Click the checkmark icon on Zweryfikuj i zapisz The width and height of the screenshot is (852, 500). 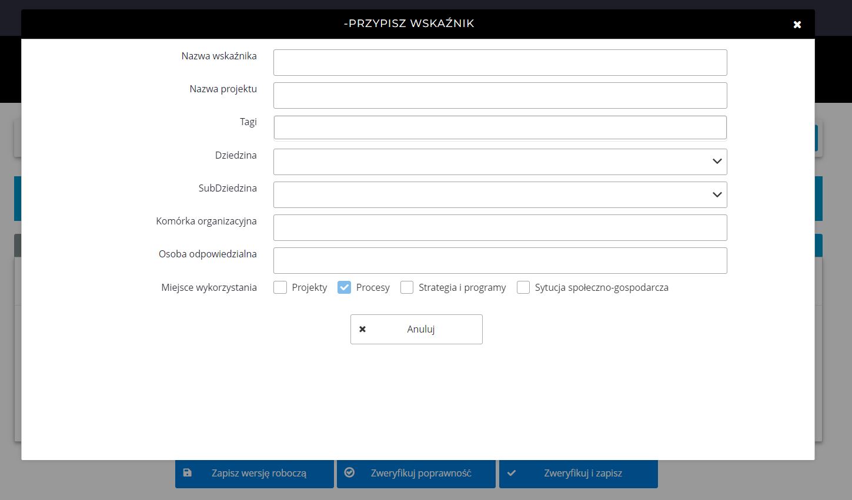(512, 473)
